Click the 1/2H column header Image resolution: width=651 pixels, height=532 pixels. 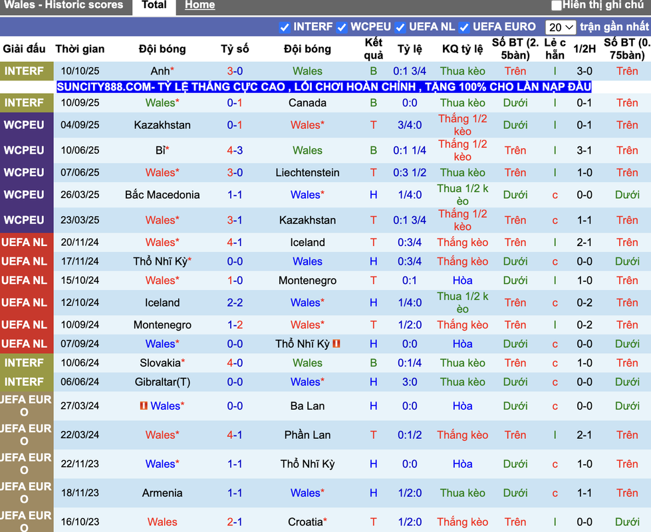click(x=585, y=49)
